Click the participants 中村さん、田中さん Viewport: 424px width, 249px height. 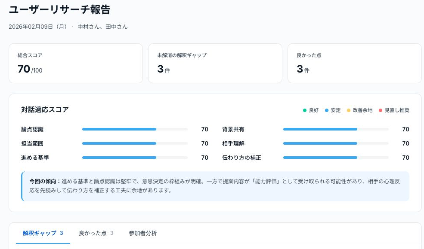[102, 27]
